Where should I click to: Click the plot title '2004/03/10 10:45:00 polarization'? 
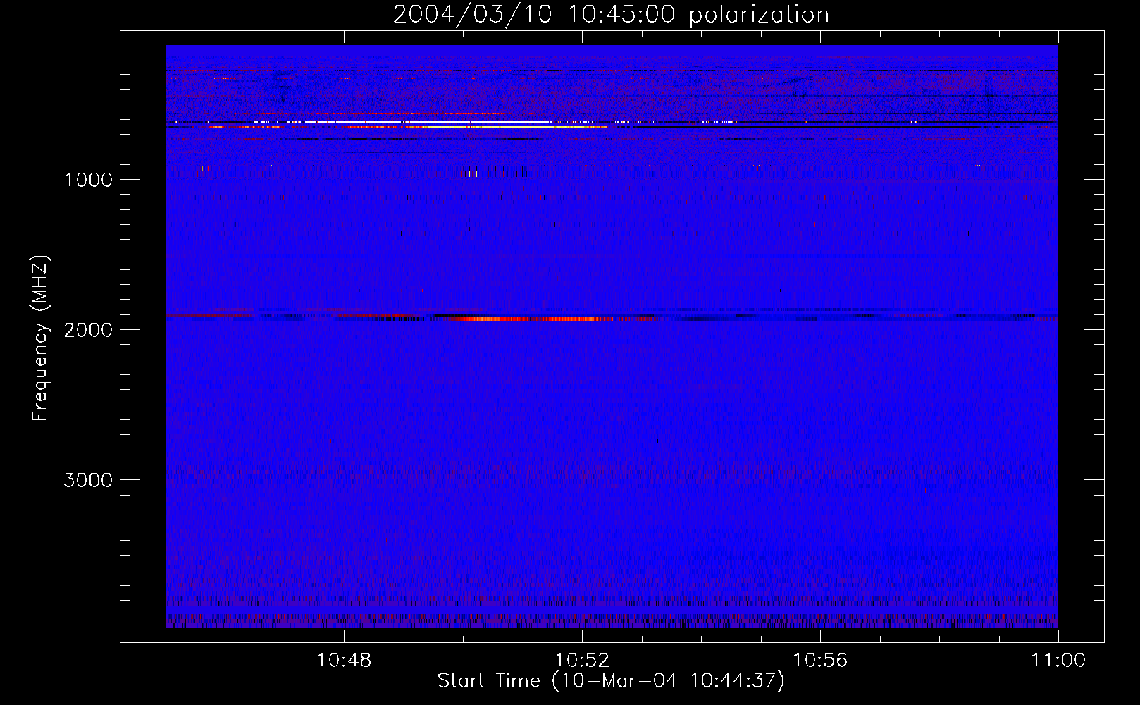pyautogui.click(x=611, y=15)
